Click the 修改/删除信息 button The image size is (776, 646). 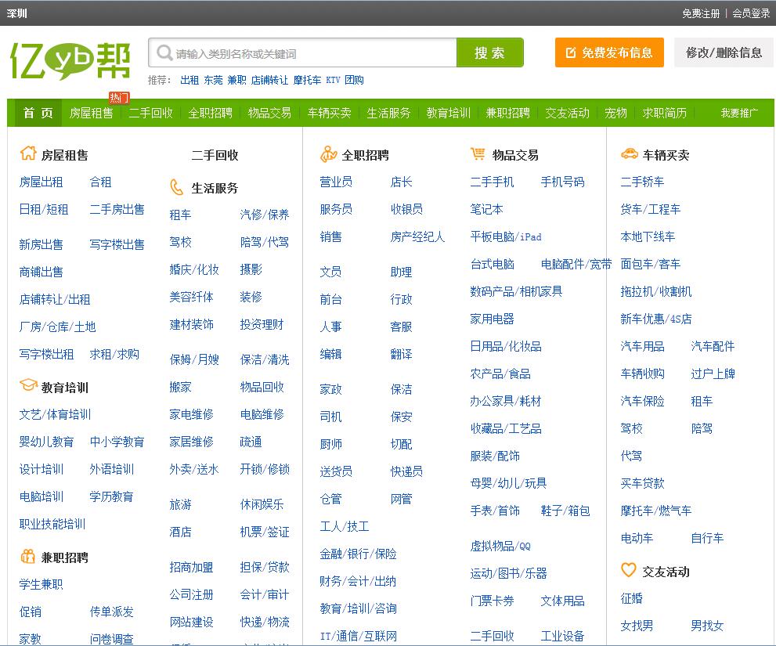pos(724,52)
